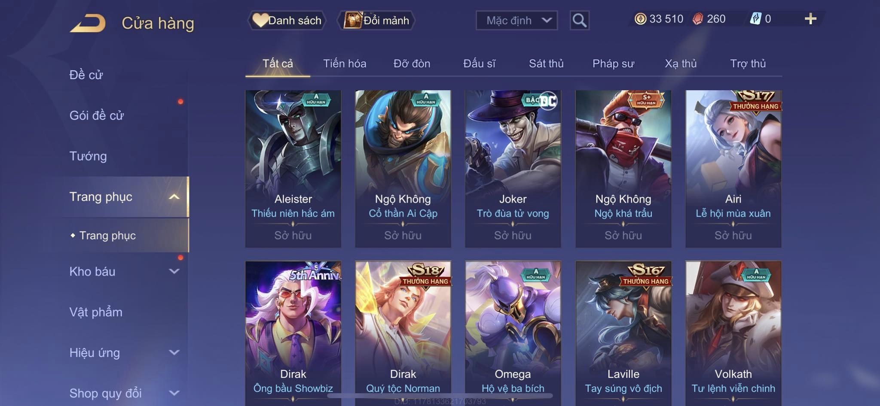Open the Mặc định sort dropdown

tap(516, 20)
